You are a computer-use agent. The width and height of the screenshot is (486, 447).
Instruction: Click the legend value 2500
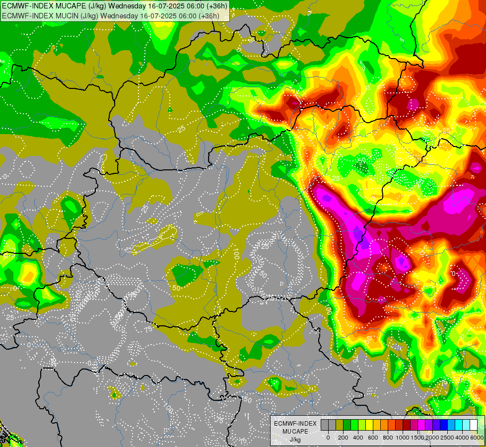coord(447,438)
